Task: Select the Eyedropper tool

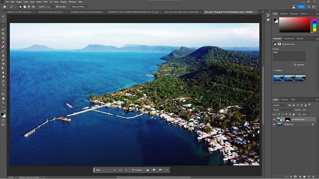Action: 3,42
